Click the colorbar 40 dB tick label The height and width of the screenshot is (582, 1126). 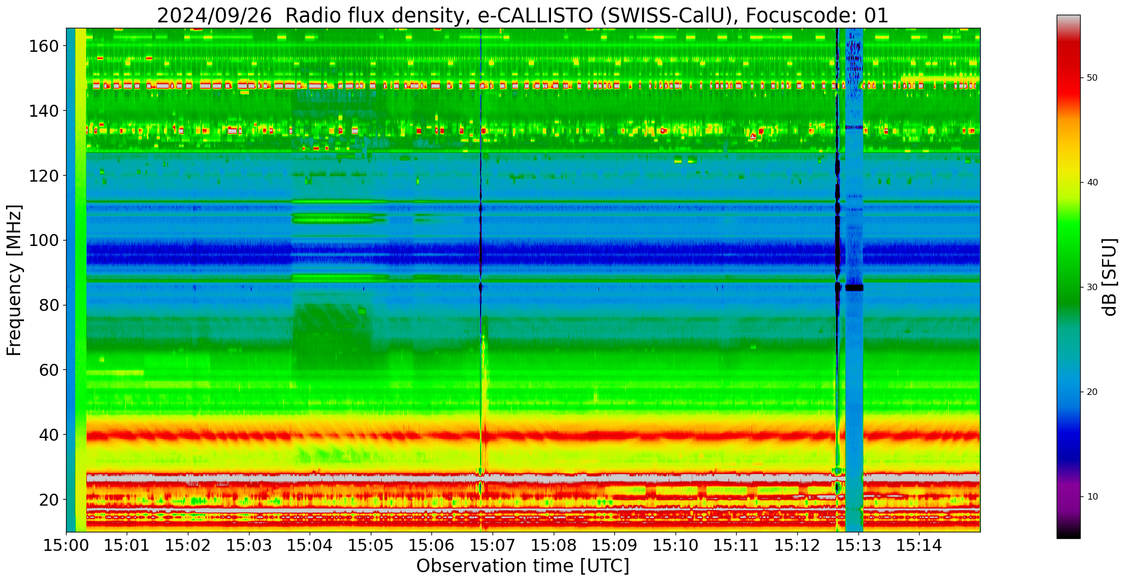click(1092, 182)
